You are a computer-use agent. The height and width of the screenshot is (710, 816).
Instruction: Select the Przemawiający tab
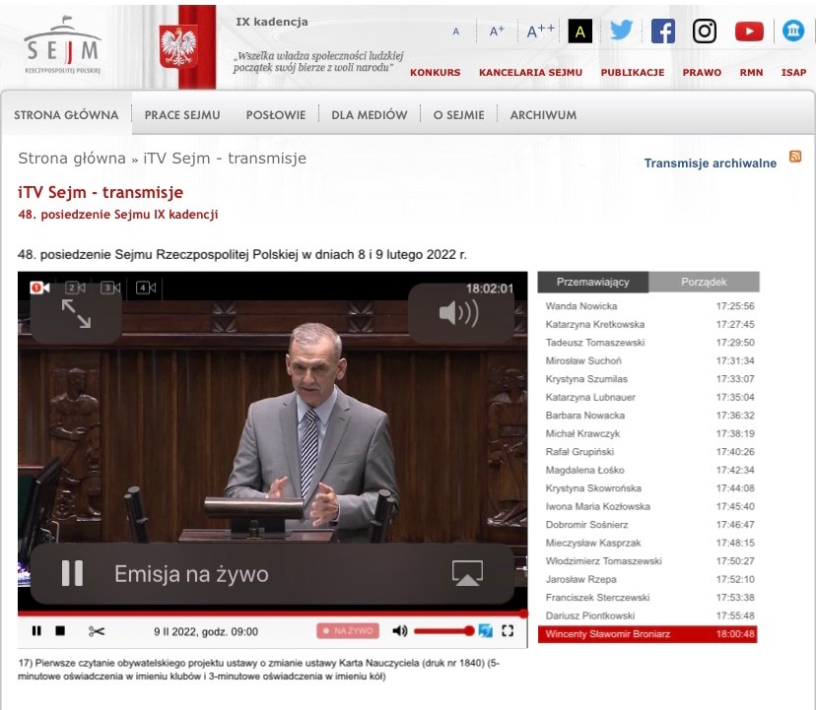click(592, 282)
